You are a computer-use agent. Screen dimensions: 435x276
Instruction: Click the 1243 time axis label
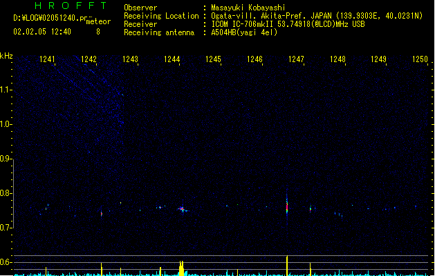click(130, 59)
